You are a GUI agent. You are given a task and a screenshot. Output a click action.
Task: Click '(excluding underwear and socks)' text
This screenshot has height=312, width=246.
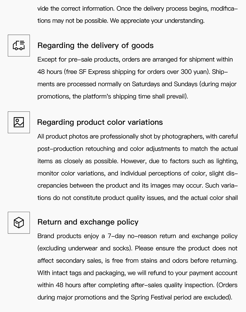[85, 248]
